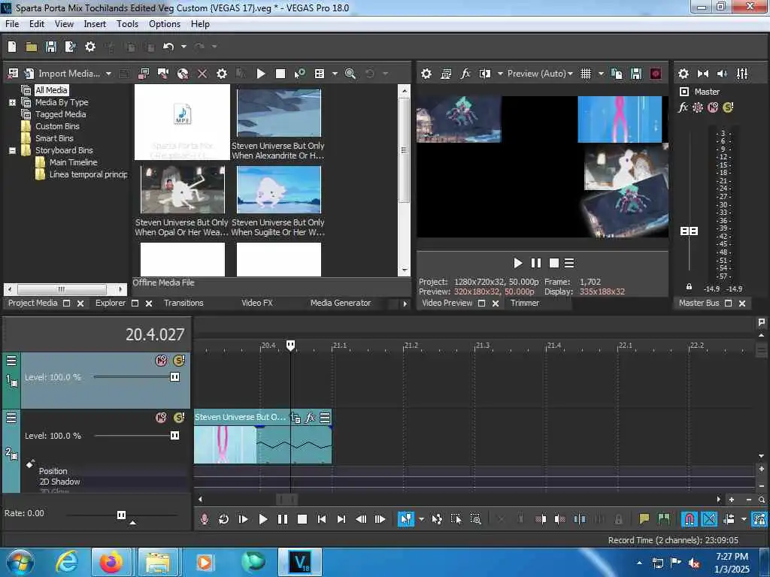Copy preview snapshot to clipboard
Viewport: 770px width, 577px height.
pos(617,74)
